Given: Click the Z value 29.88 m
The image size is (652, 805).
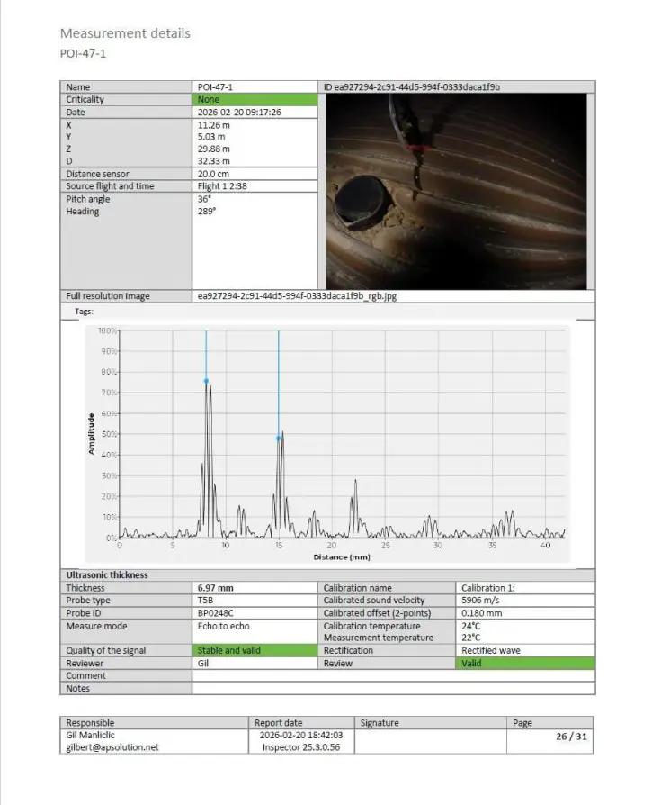Looking at the screenshot, I should (x=214, y=149).
